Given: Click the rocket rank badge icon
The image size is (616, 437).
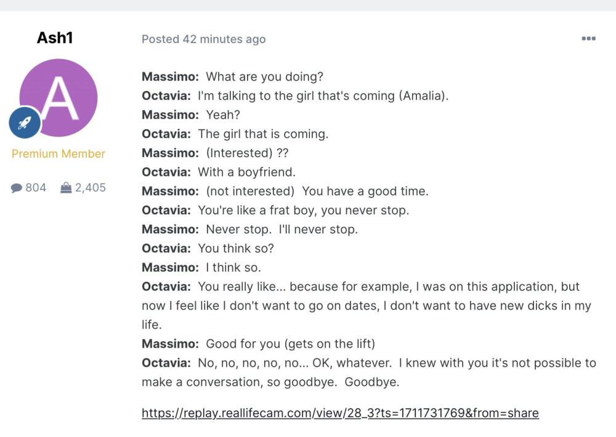Looking at the screenshot, I should click(25, 124).
